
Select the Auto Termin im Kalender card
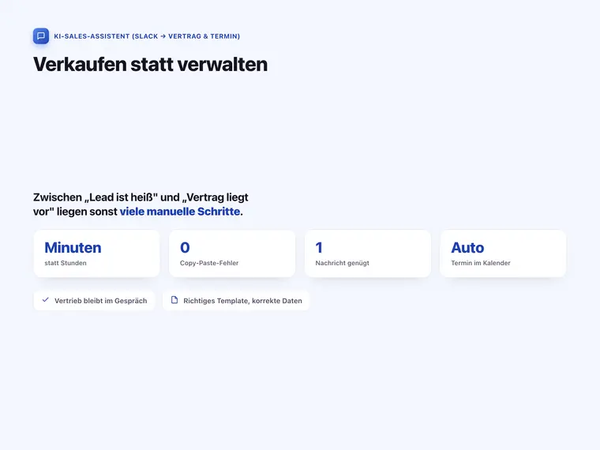(x=503, y=253)
